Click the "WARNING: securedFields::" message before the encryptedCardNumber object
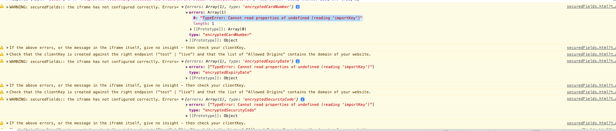This screenshot has width=616, height=131. coord(94,7)
